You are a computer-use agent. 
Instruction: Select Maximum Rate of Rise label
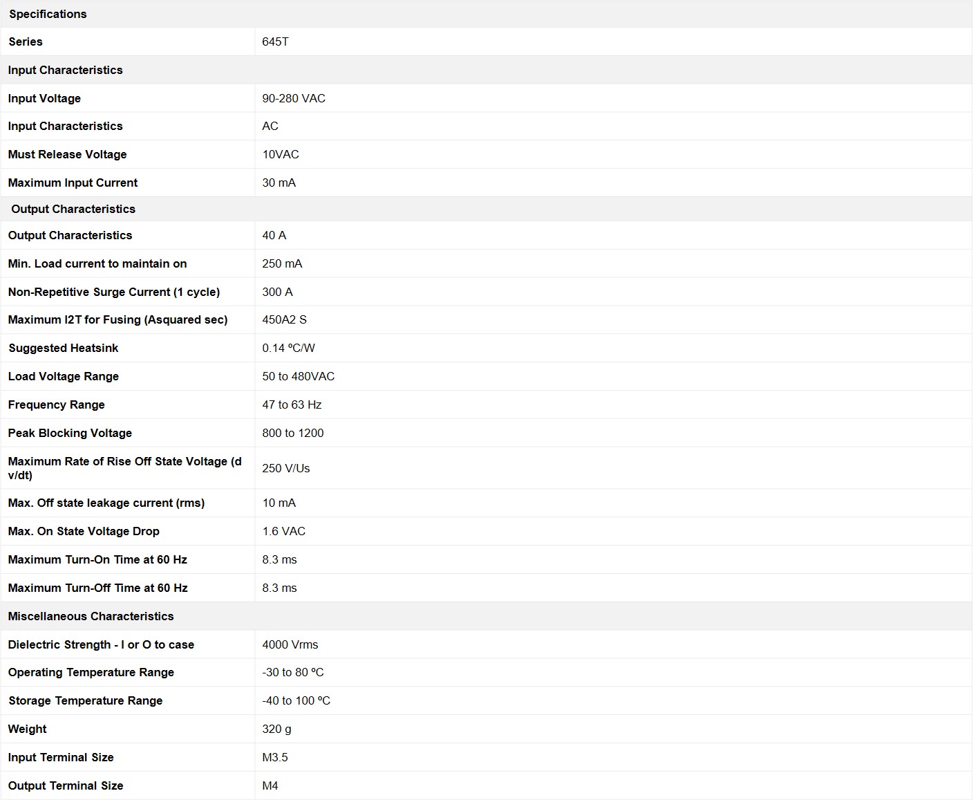coord(125,468)
